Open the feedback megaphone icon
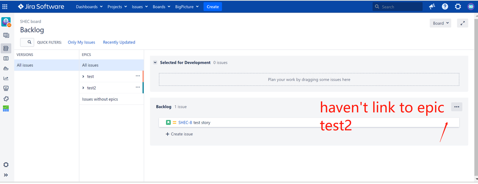The image size is (478, 184). (x=432, y=6)
